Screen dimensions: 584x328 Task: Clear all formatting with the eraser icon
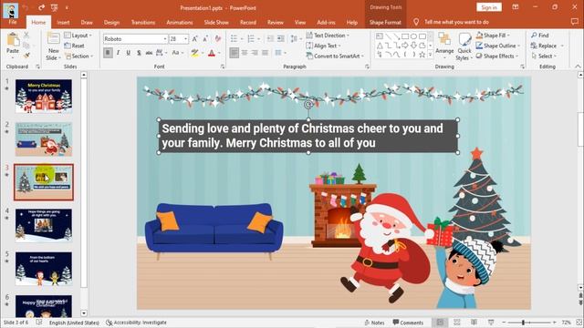(218, 38)
